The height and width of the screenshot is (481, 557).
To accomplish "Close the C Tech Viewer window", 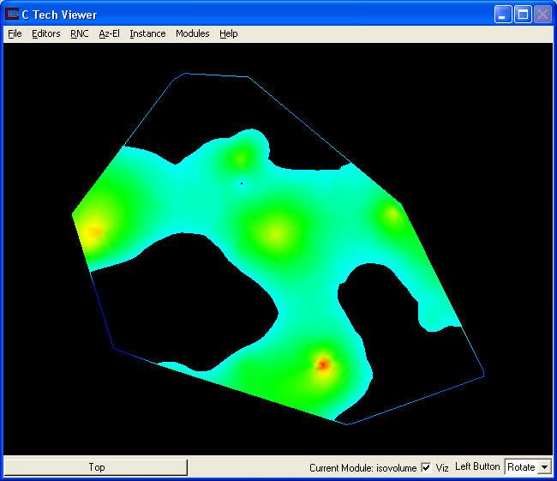I will [x=542, y=15].
